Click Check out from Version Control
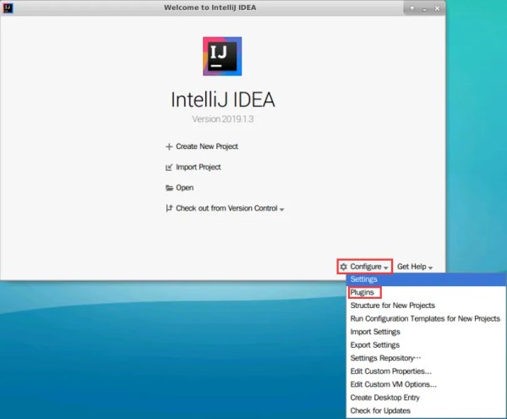This screenshot has width=507, height=419. (225, 208)
